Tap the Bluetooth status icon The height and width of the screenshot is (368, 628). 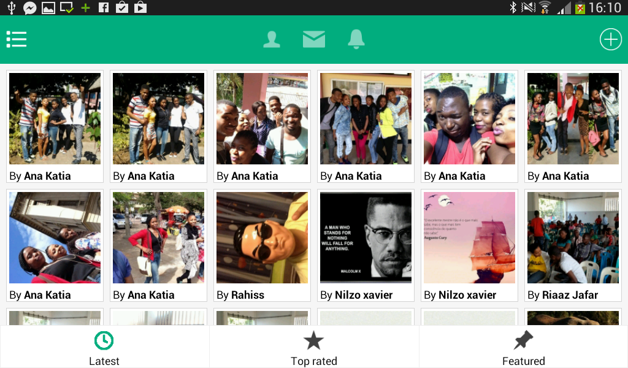pyautogui.click(x=513, y=7)
